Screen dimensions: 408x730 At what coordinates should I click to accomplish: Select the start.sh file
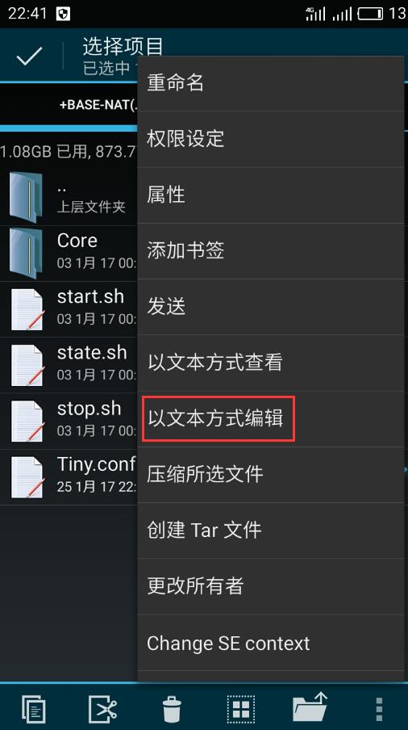point(69,309)
